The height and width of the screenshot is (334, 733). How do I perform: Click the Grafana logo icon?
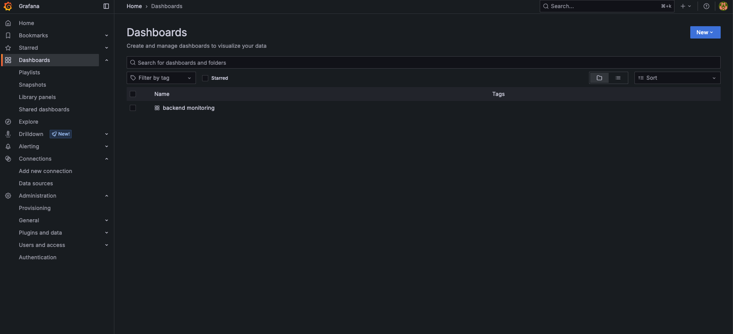tap(8, 6)
